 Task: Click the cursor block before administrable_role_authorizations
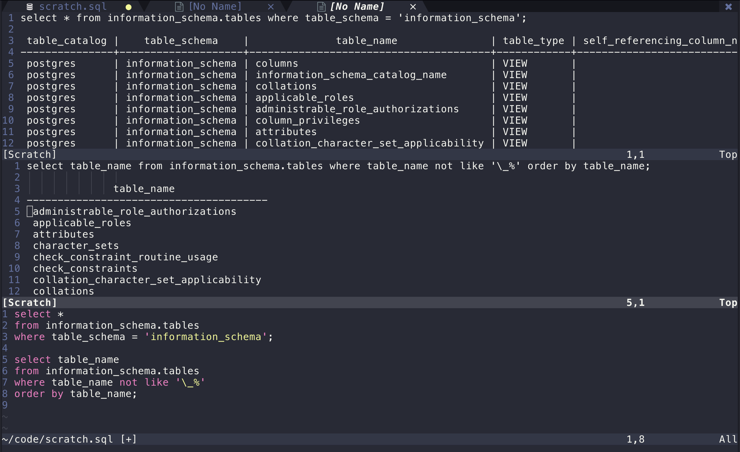pos(30,212)
